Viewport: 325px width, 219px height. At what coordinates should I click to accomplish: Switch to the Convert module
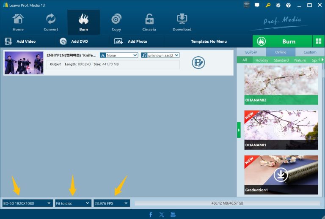[51, 22]
